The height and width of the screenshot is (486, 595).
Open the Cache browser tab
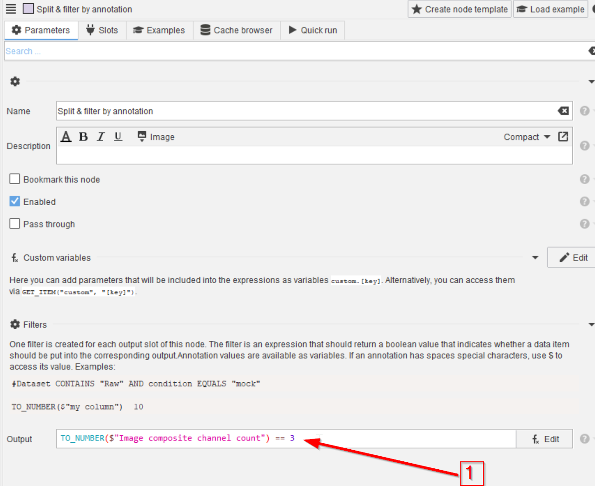(x=237, y=30)
